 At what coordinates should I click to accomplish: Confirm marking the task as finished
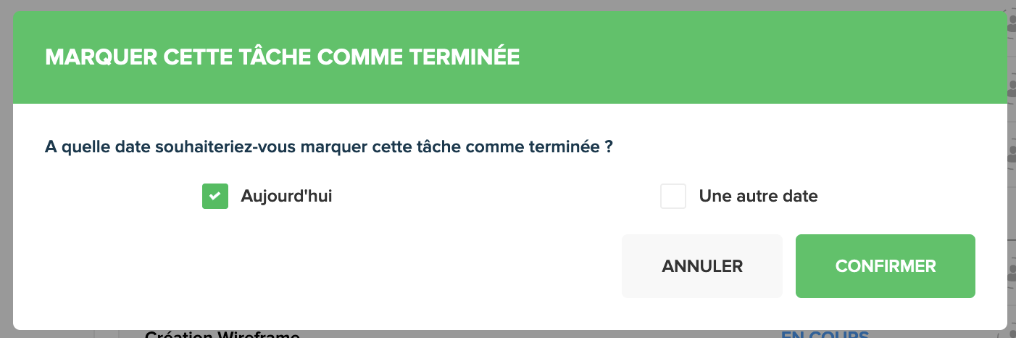886,266
